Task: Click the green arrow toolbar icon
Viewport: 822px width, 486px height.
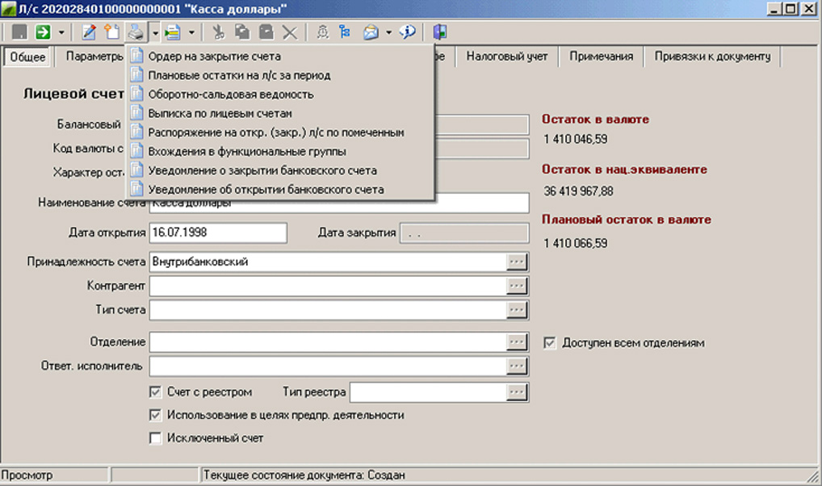Action: [x=42, y=32]
